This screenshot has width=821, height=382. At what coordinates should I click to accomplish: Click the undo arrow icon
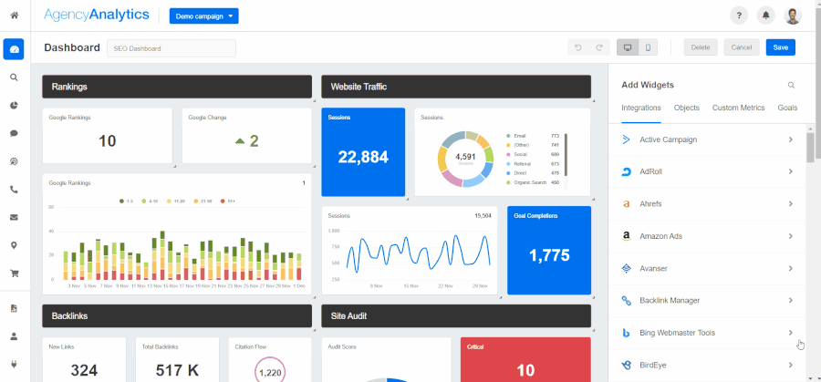[578, 47]
